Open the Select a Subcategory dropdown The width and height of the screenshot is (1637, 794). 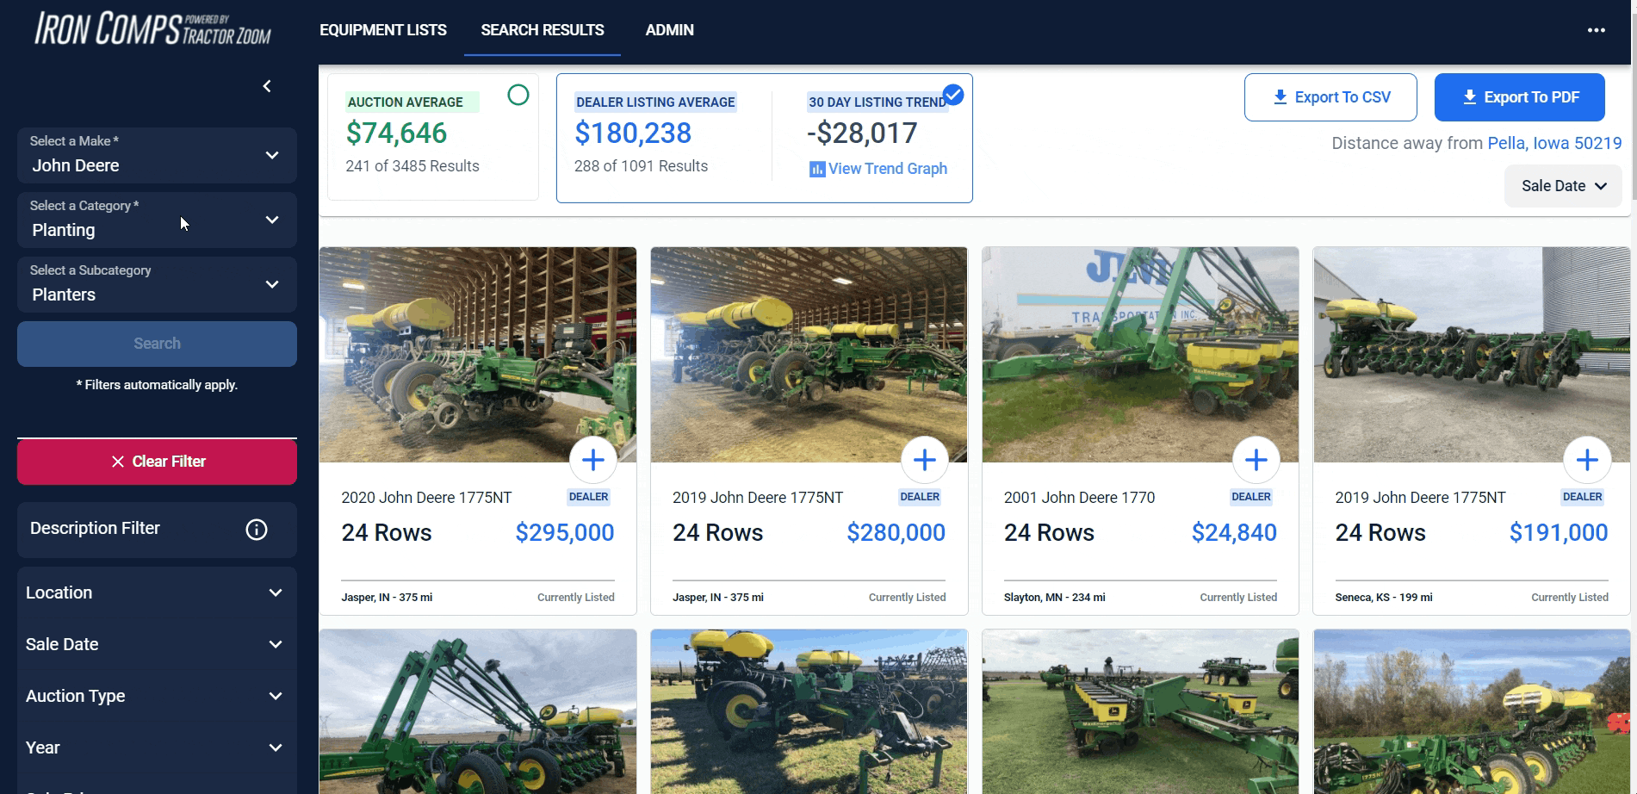point(157,285)
